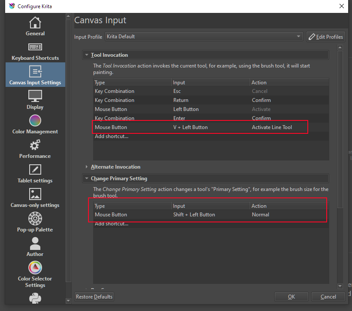Screen dimensions: 352x311
Task: Click the sidebar scroll down arrow
Action: [x=68, y=300]
